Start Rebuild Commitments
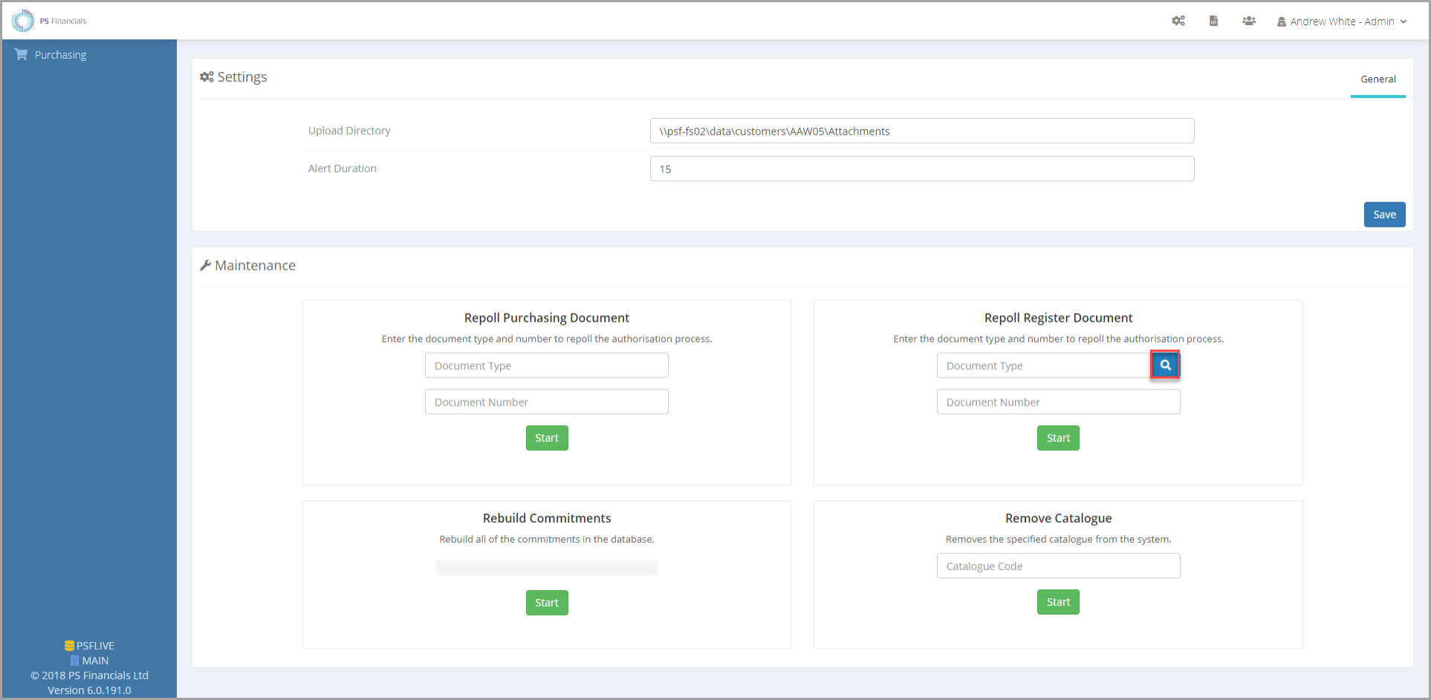The width and height of the screenshot is (1431, 700). [x=547, y=603]
